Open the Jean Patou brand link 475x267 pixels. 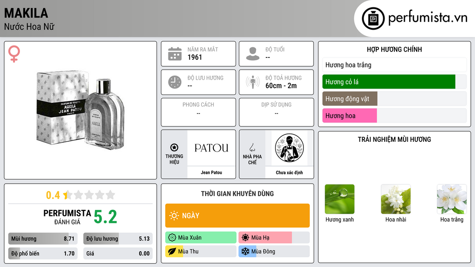211,172
